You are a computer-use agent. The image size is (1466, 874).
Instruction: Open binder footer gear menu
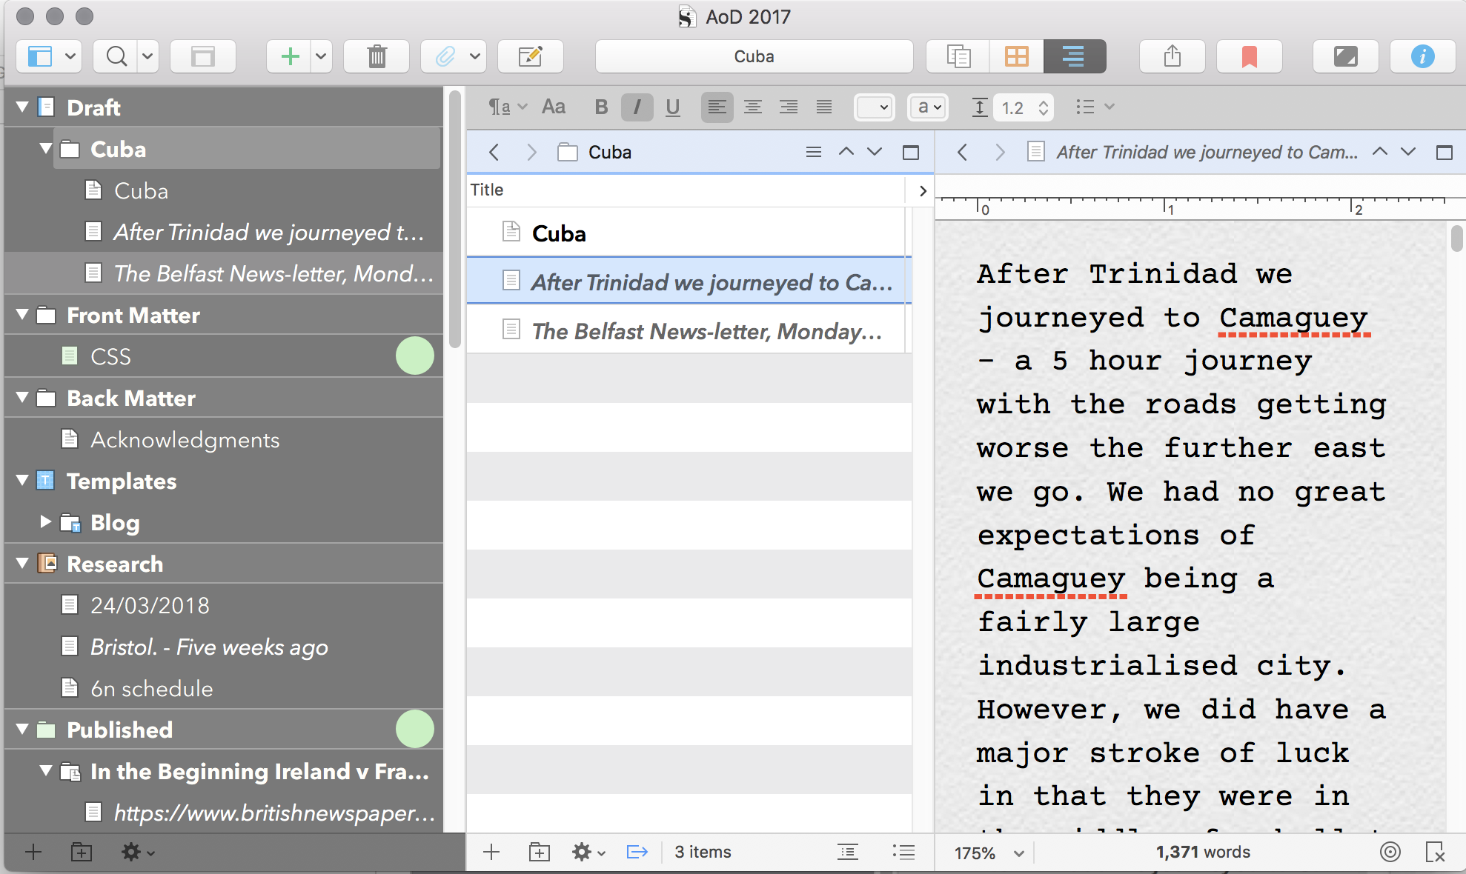tap(138, 852)
